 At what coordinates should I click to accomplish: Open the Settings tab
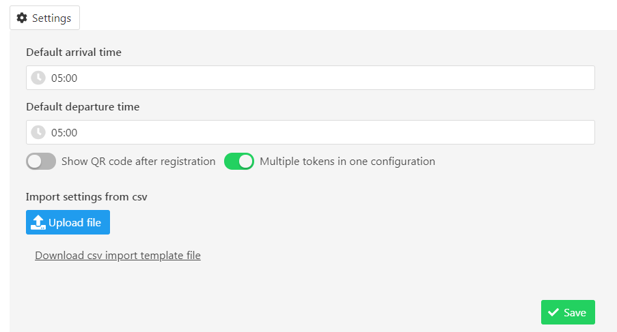tap(44, 18)
